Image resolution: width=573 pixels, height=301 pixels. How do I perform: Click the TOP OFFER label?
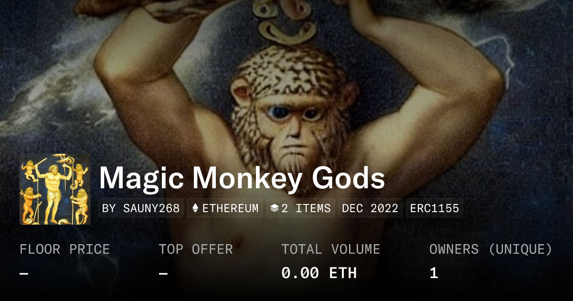(196, 249)
